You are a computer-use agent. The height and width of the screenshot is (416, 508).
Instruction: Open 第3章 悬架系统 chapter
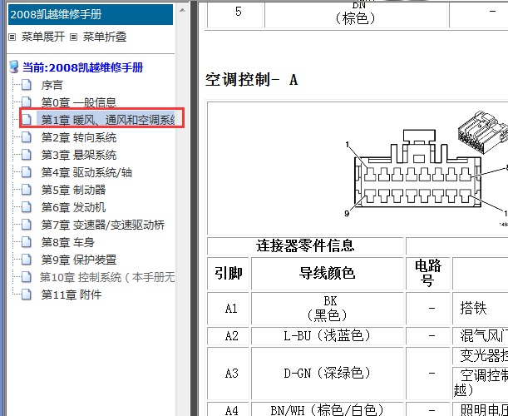click(79, 155)
